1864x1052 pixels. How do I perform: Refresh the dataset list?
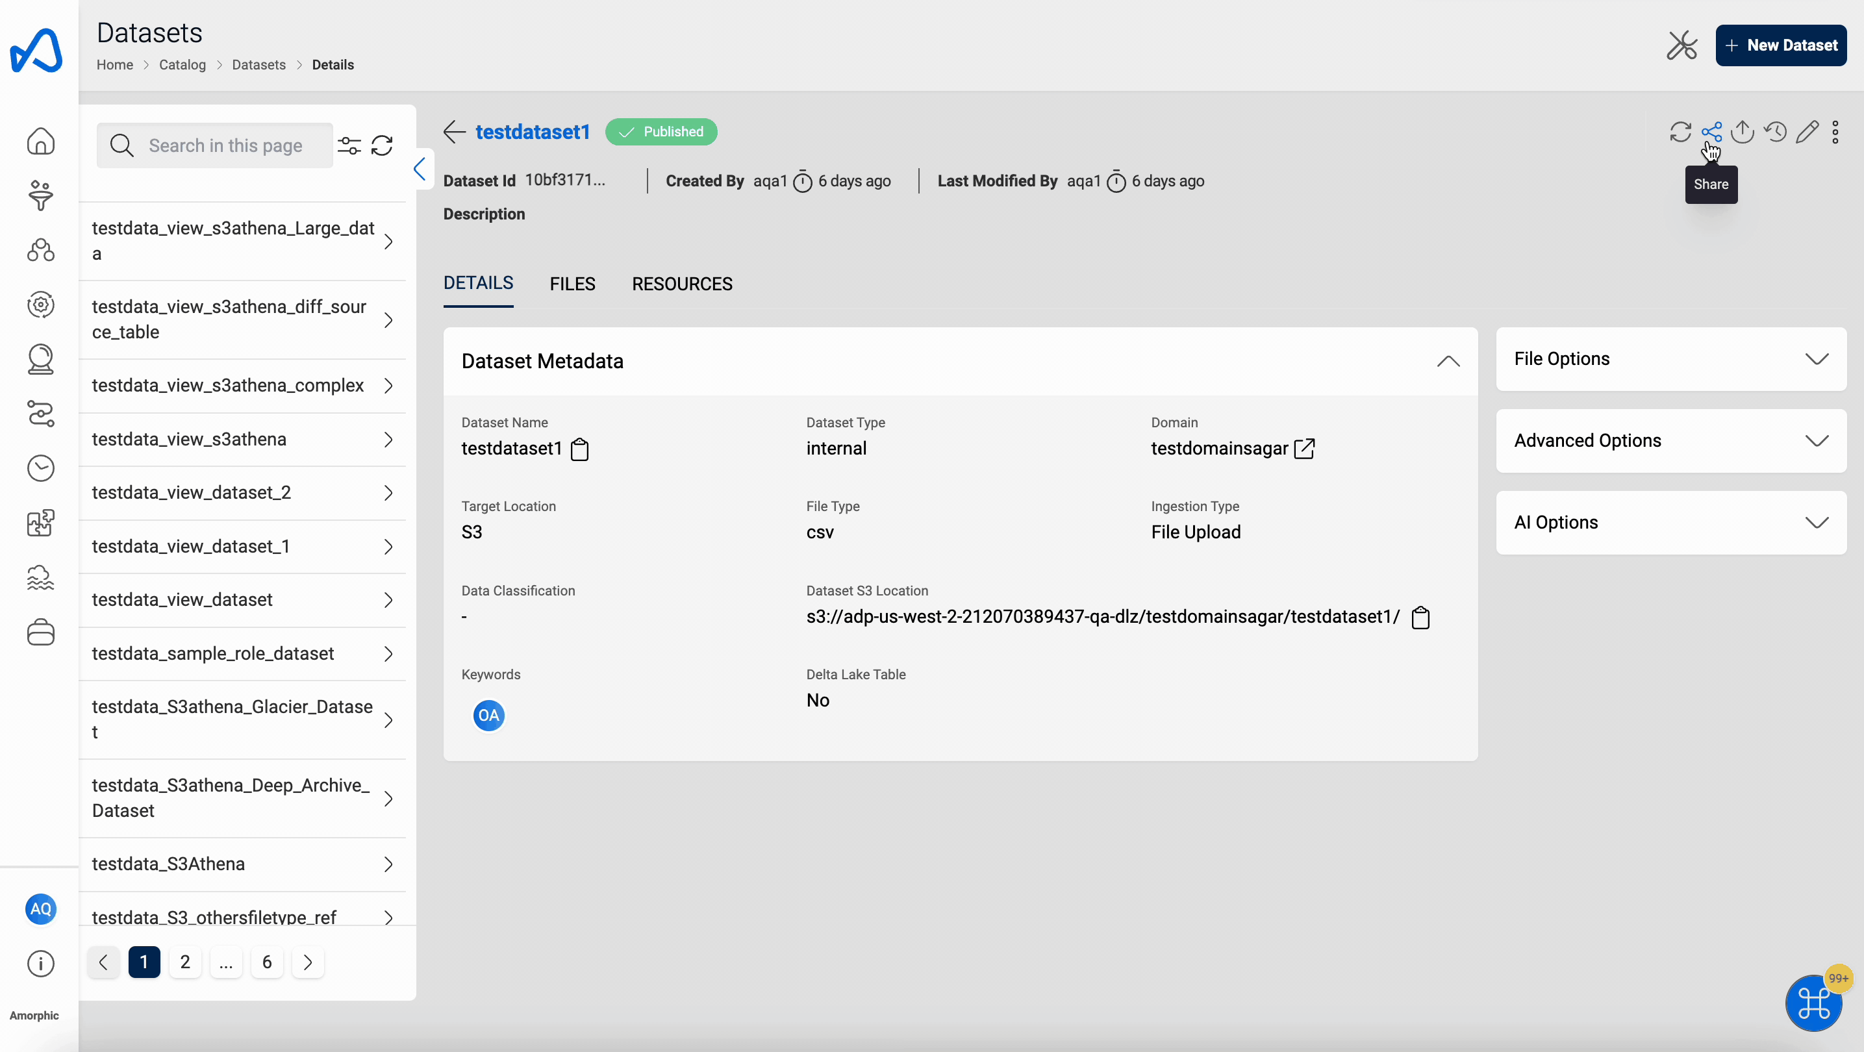click(x=382, y=145)
